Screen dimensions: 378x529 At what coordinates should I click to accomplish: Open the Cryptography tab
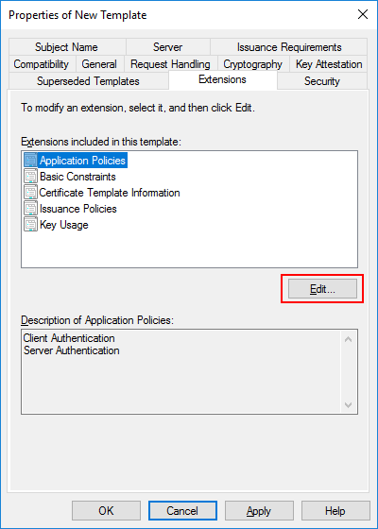click(253, 64)
